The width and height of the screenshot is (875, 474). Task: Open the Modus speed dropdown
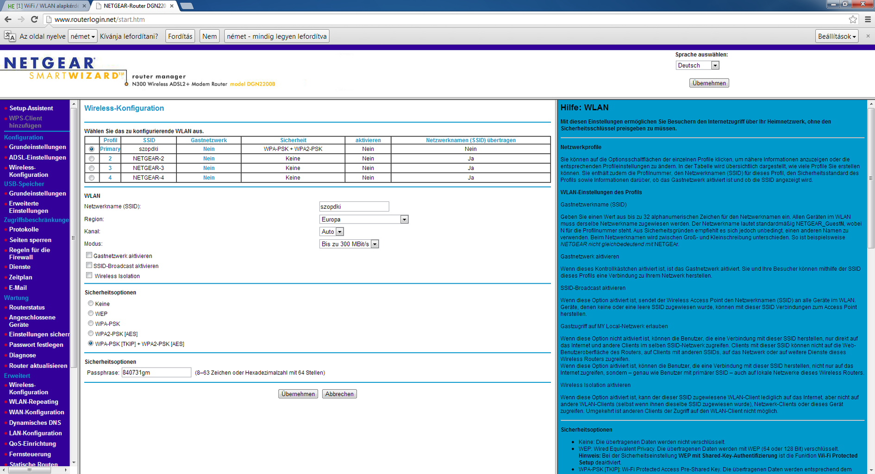coord(349,244)
